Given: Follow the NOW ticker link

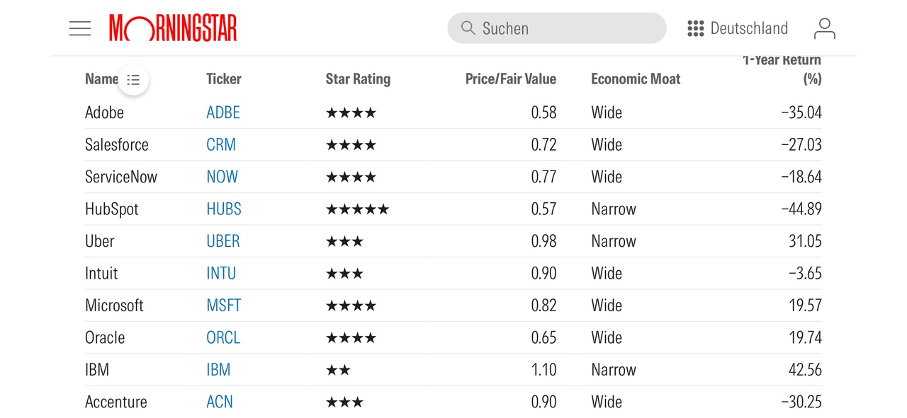Looking at the screenshot, I should coord(222,177).
